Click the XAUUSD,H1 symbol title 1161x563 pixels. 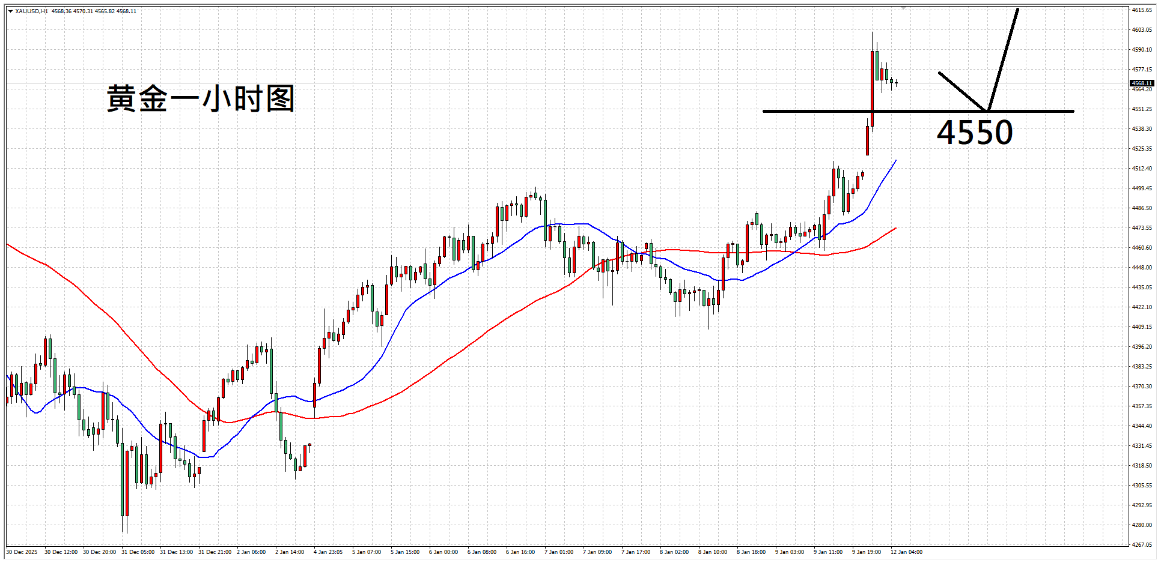tap(32, 11)
